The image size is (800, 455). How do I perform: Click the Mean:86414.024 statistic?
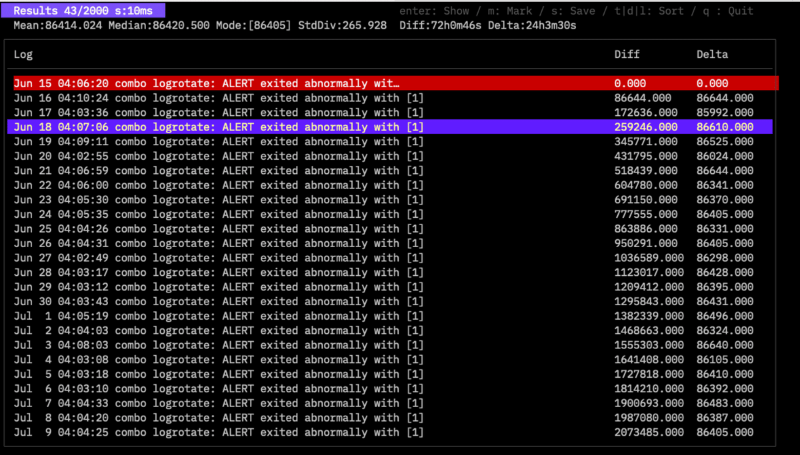(x=58, y=25)
